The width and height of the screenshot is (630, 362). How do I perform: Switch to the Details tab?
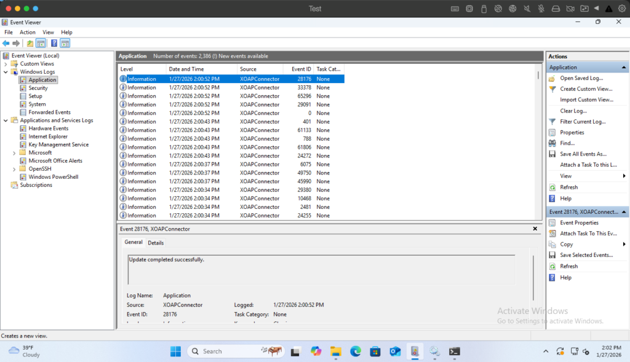tap(156, 243)
